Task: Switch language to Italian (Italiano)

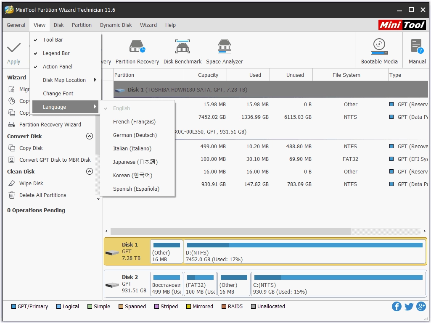Action: point(137,149)
